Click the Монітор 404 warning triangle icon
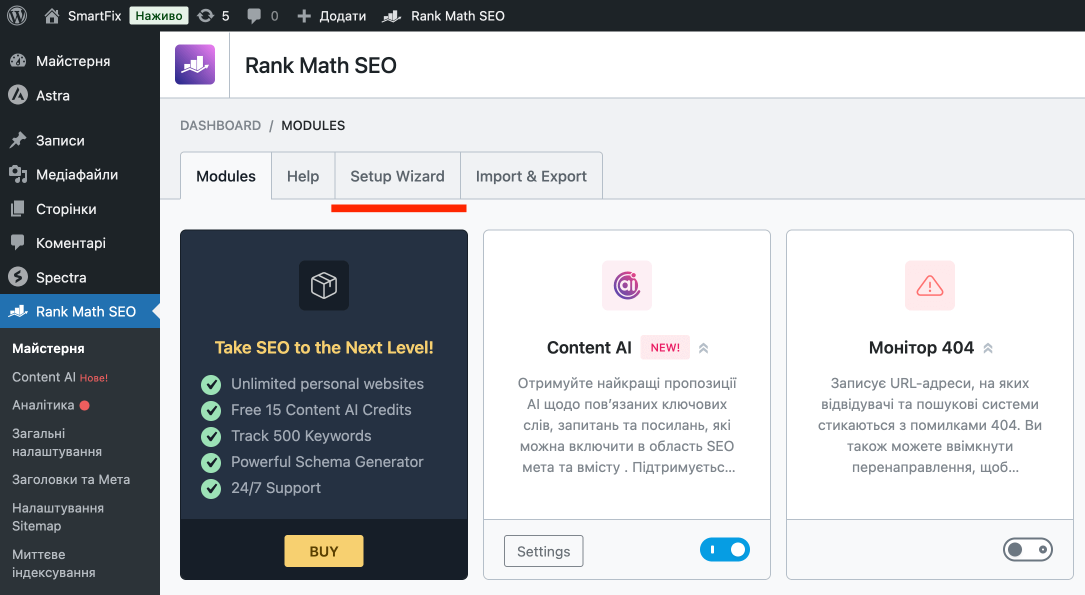The width and height of the screenshot is (1085, 595). [930, 285]
